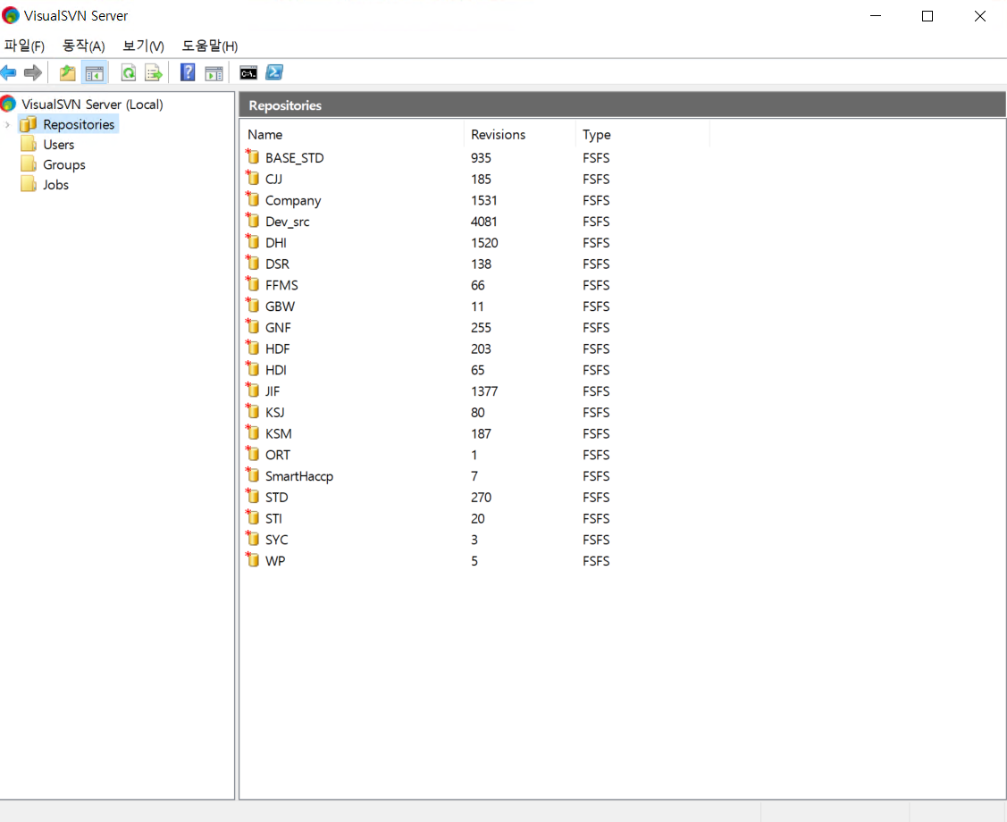Click the BASE_STD repository icon

click(x=252, y=156)
